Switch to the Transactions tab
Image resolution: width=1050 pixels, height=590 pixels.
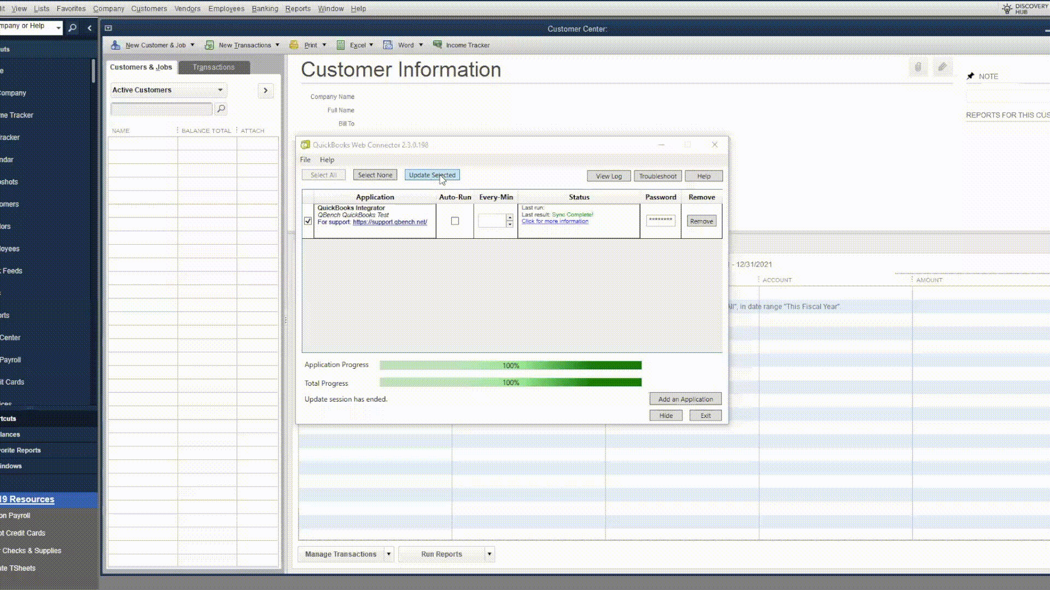point(213,67)
